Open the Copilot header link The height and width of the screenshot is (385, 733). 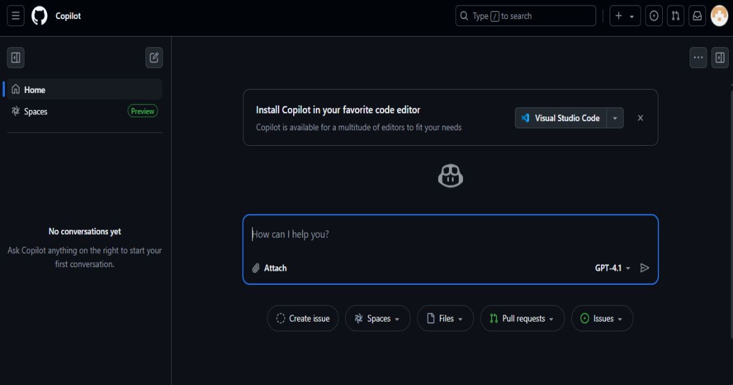(68, 16)
